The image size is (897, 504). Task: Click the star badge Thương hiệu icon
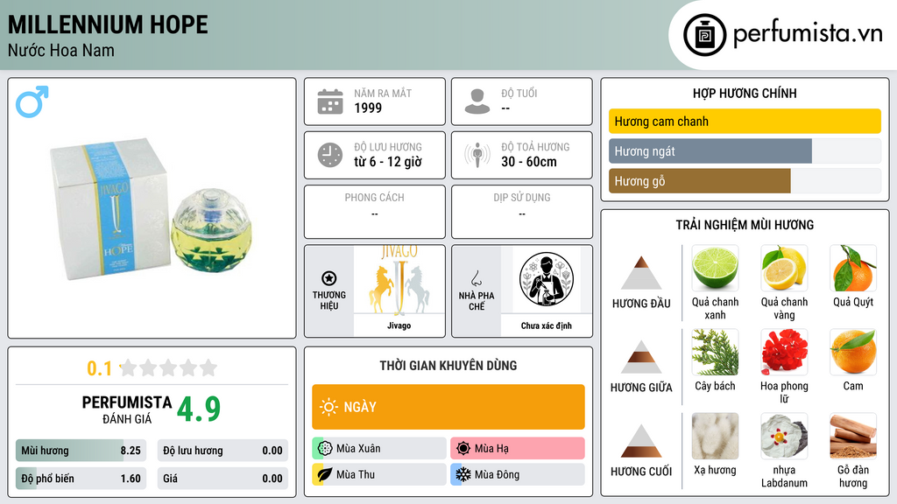329,278
